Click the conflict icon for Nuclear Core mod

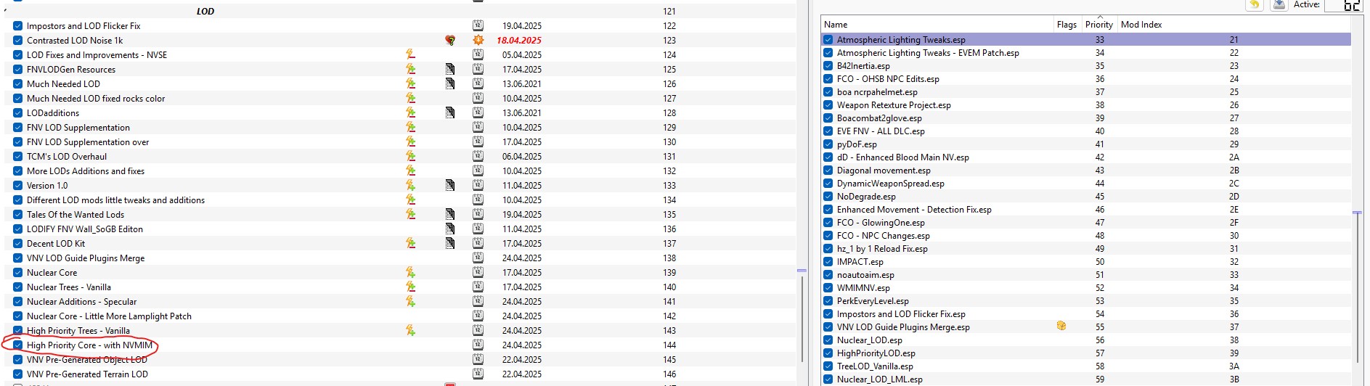click(410, 272)
